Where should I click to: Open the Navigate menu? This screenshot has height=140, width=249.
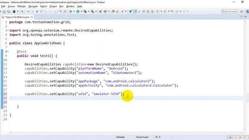(33, 6)
